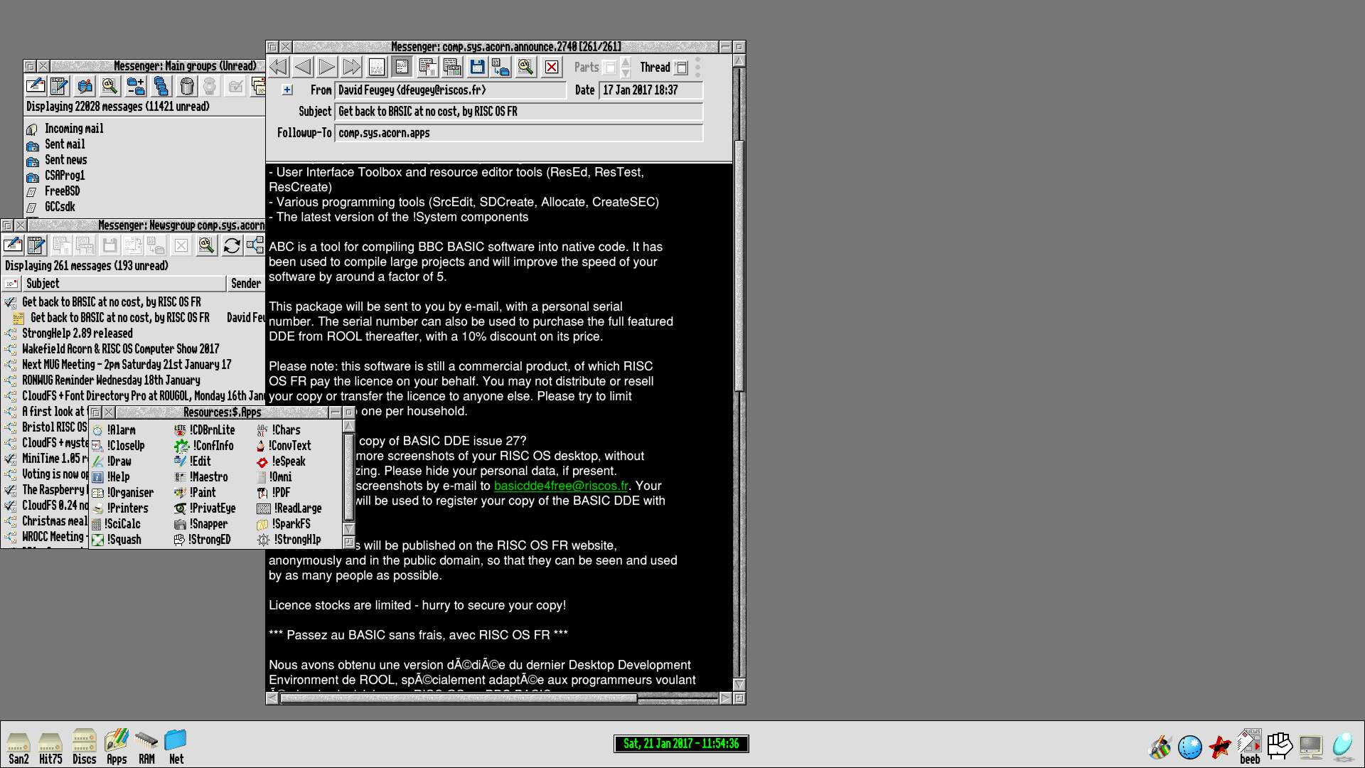The height and width of the screenshot is (768, 1365).
Task: Expand thread 'StrongHelp 2.89 released'
Action: [x=11, y=334]
